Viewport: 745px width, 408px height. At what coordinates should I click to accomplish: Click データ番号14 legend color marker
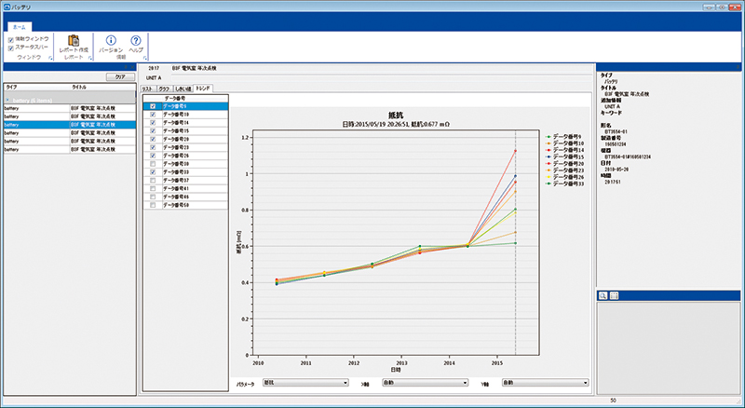coord(549,150)
